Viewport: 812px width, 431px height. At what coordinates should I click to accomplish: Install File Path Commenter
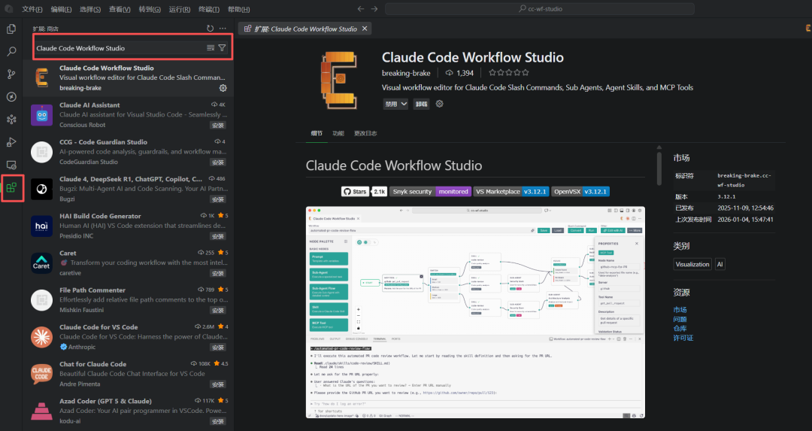click(218, 311)
